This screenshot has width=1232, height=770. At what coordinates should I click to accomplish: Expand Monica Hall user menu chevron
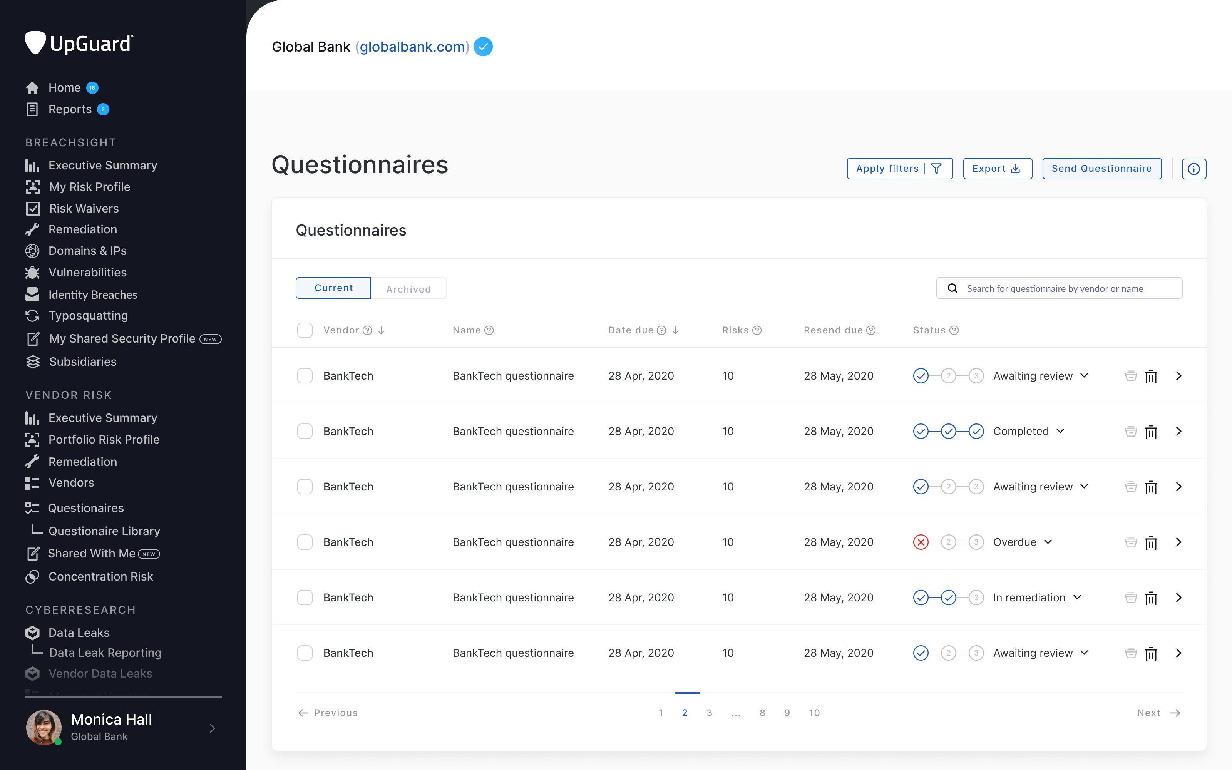(x=212, y=728)
